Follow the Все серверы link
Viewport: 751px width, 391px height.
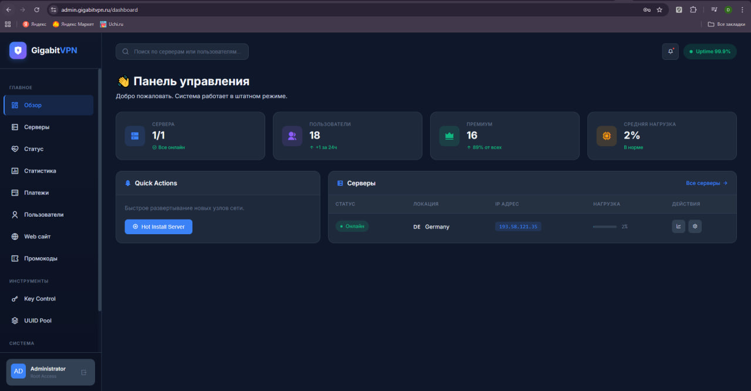706,183
